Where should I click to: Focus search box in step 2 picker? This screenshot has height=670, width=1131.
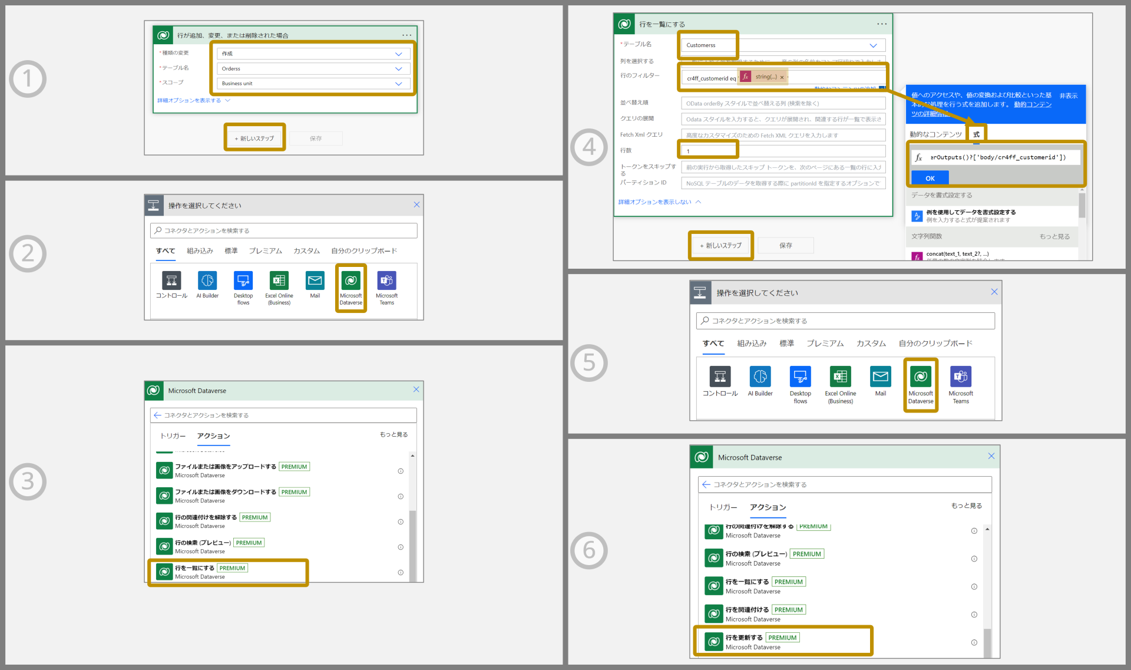tap(283, 230)
